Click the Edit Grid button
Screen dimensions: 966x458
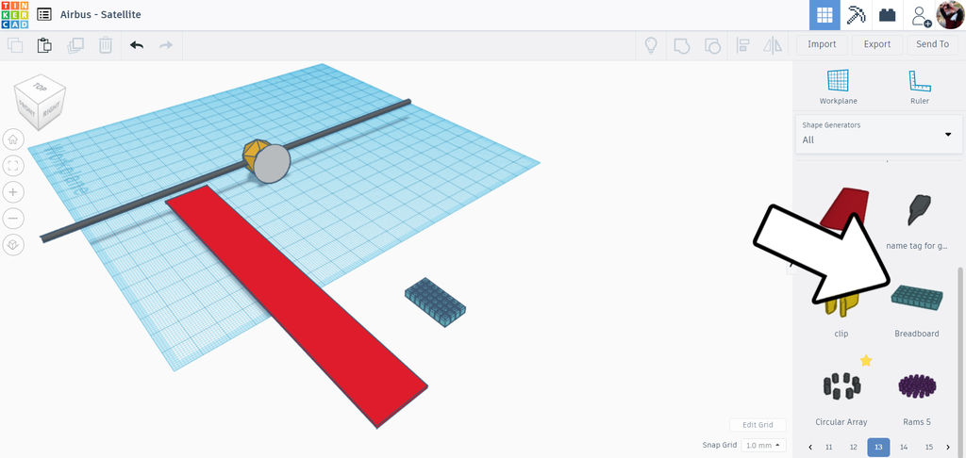(758, 425)
